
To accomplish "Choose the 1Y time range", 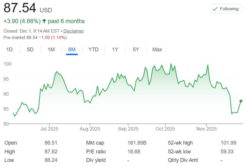I will 115,50.
